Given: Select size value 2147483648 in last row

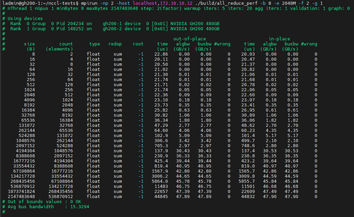Looking at the screenshot, I should coord(21,197).
